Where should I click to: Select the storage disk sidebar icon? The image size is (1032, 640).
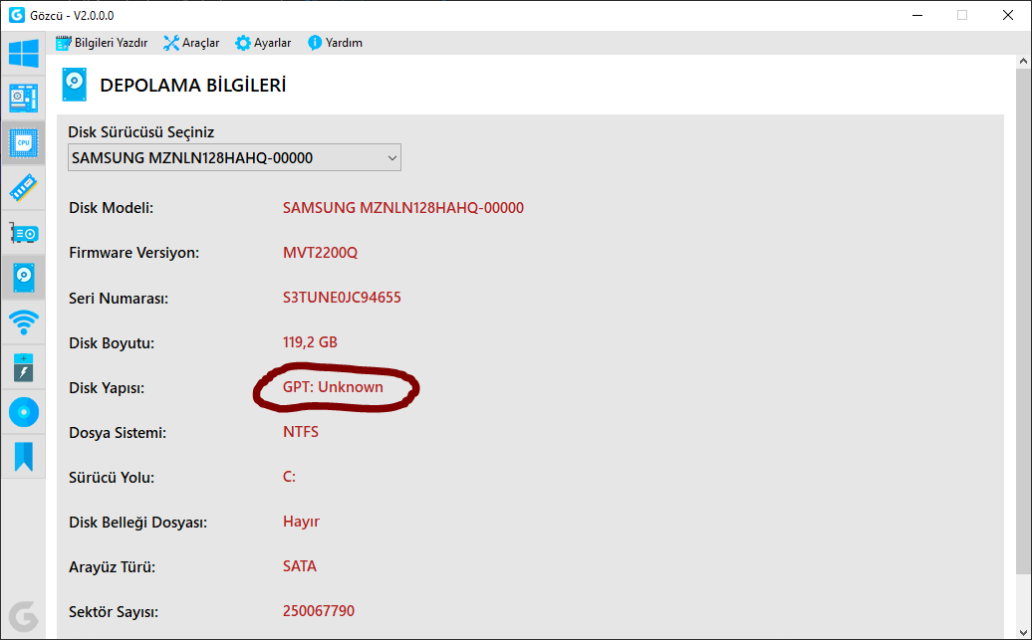point(24,278)
